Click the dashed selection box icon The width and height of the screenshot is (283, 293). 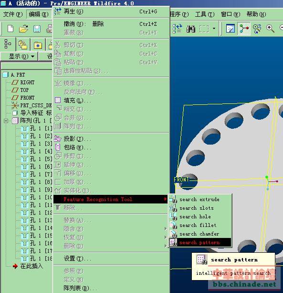coord(204,29)
